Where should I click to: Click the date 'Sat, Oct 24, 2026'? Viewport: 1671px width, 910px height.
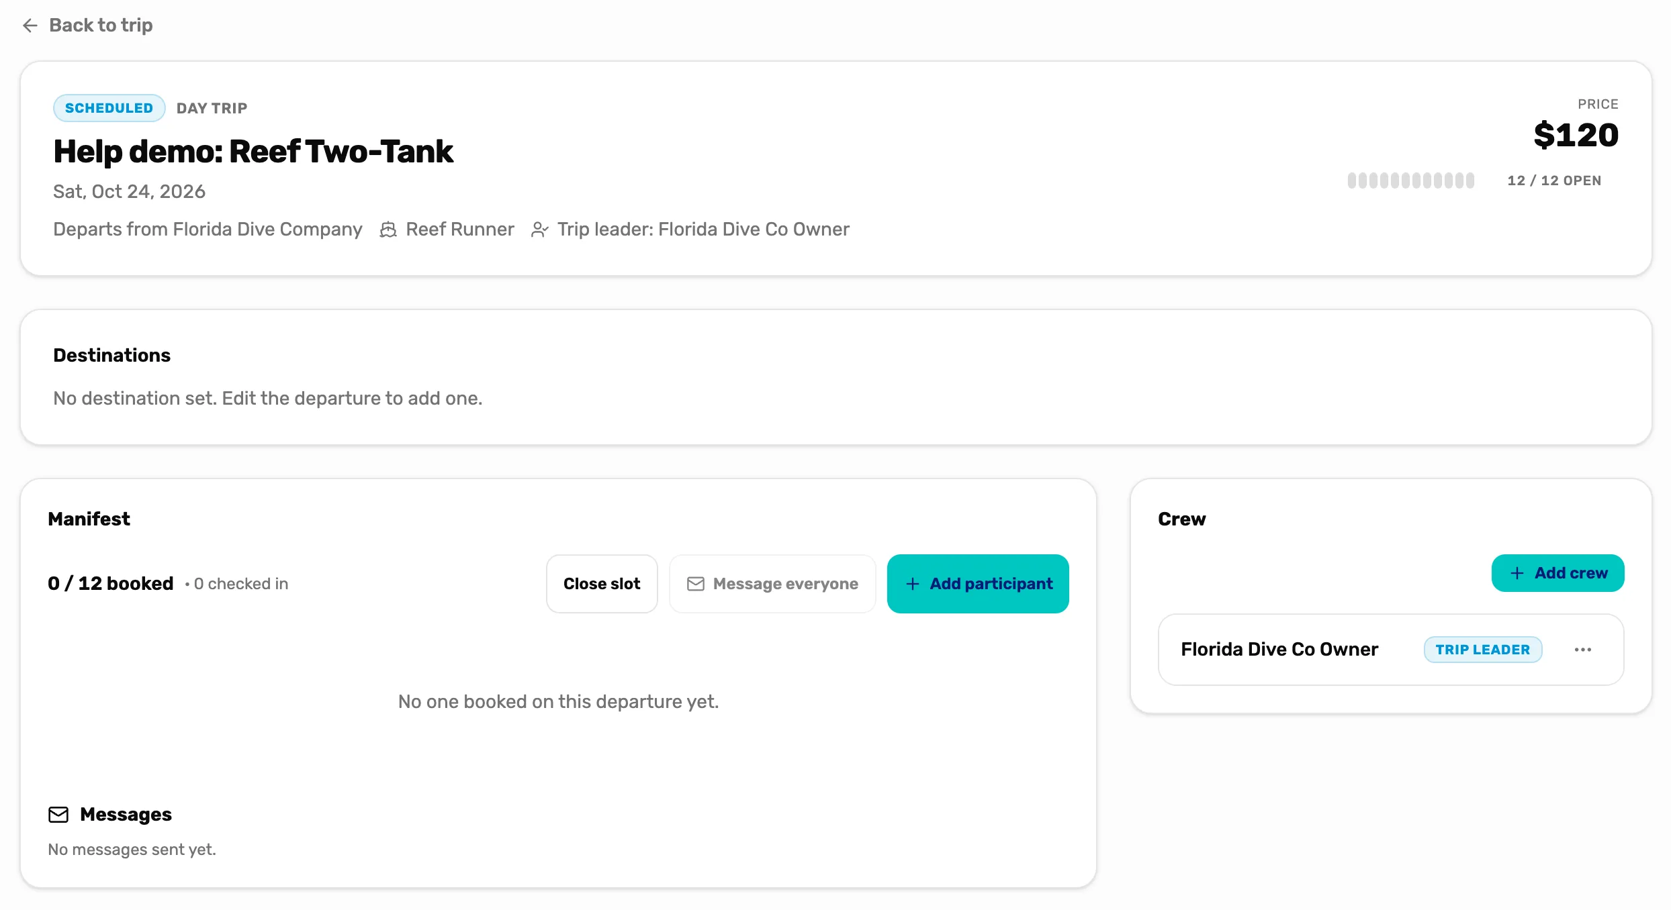point(129,192)
